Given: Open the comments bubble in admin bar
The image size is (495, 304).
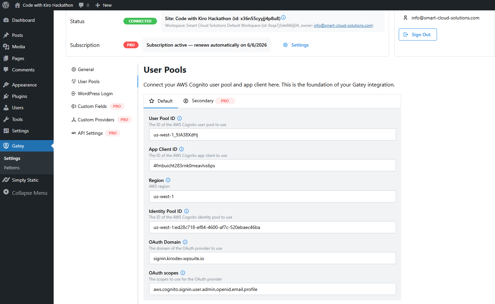Looking at the screenshot, I should click(x=81, y=5).
